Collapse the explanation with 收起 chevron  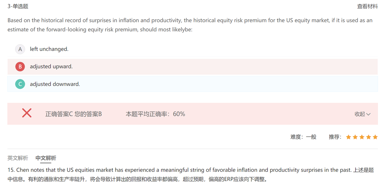[369, 114]
